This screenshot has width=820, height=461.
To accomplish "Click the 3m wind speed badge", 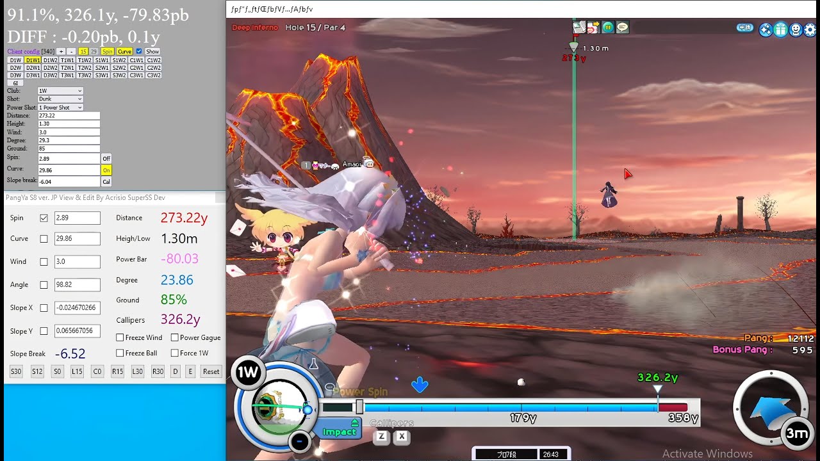I will coord(797,433).
